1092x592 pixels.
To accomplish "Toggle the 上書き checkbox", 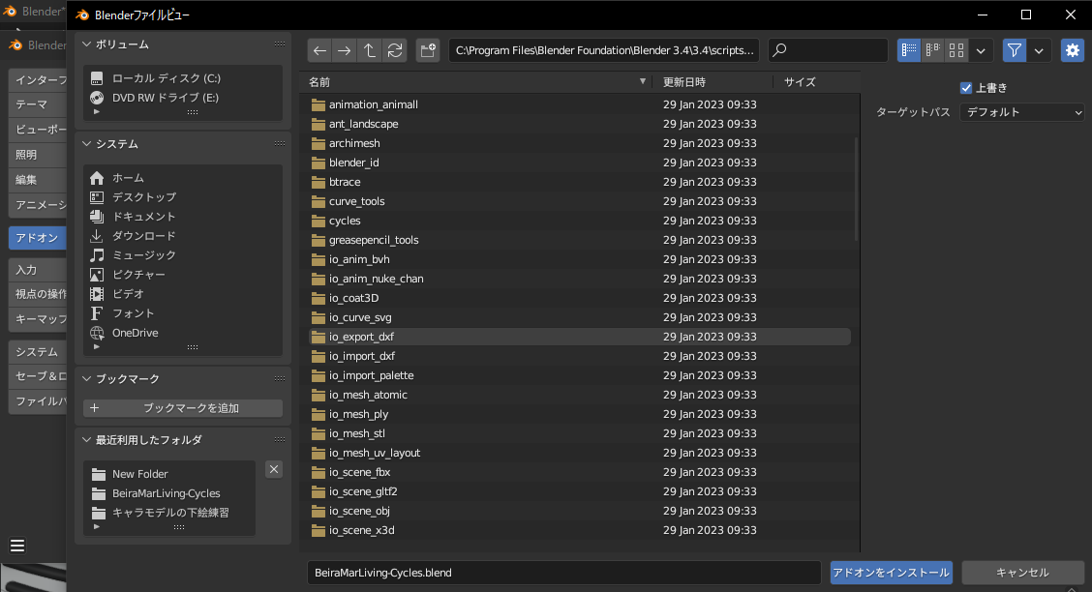I will [x=966, y=88].
